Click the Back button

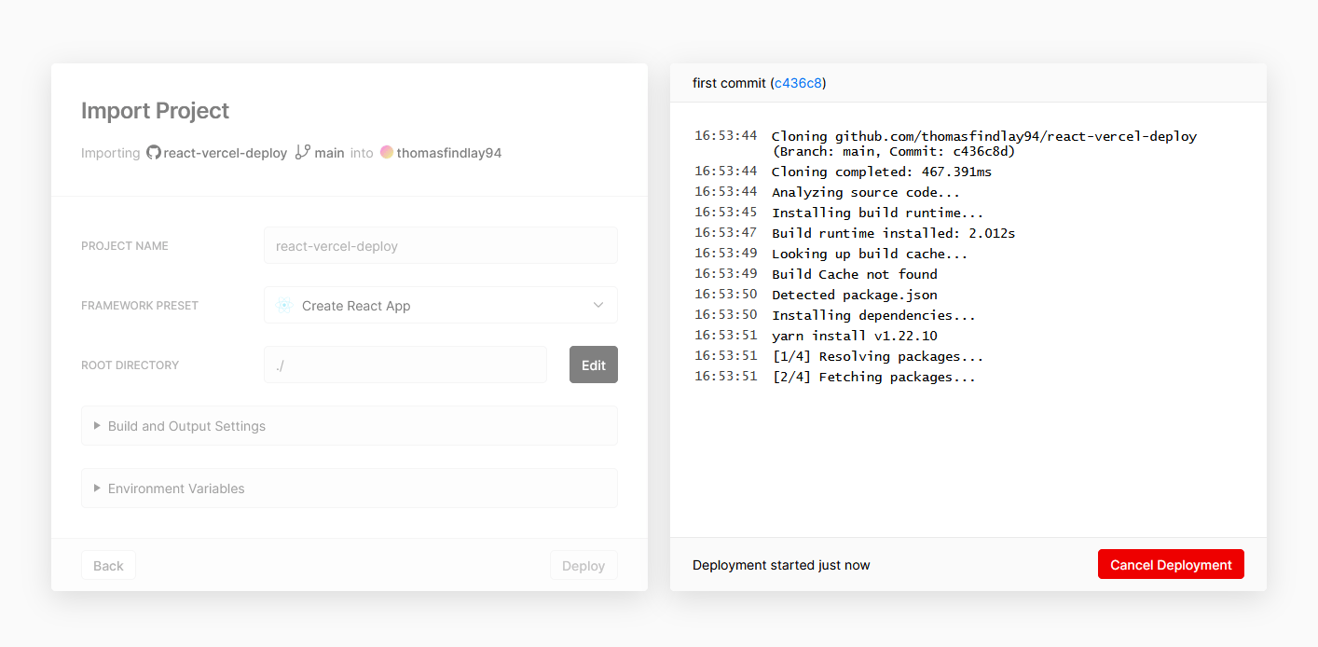(x=108, y=565)
